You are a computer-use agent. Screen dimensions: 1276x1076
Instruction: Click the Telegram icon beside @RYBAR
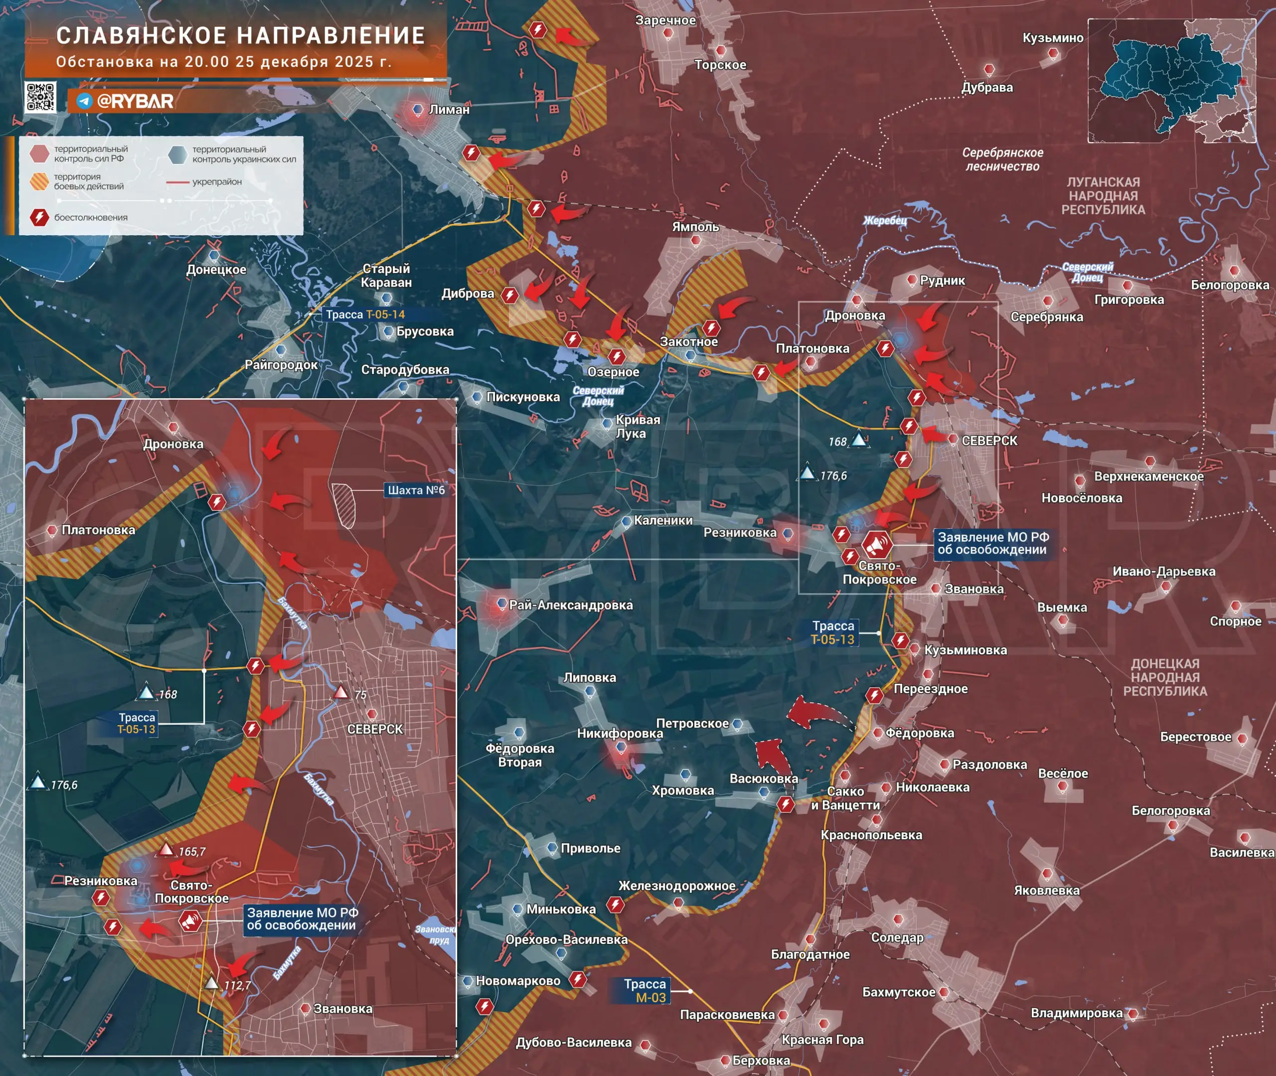click(x=85, y=101)
